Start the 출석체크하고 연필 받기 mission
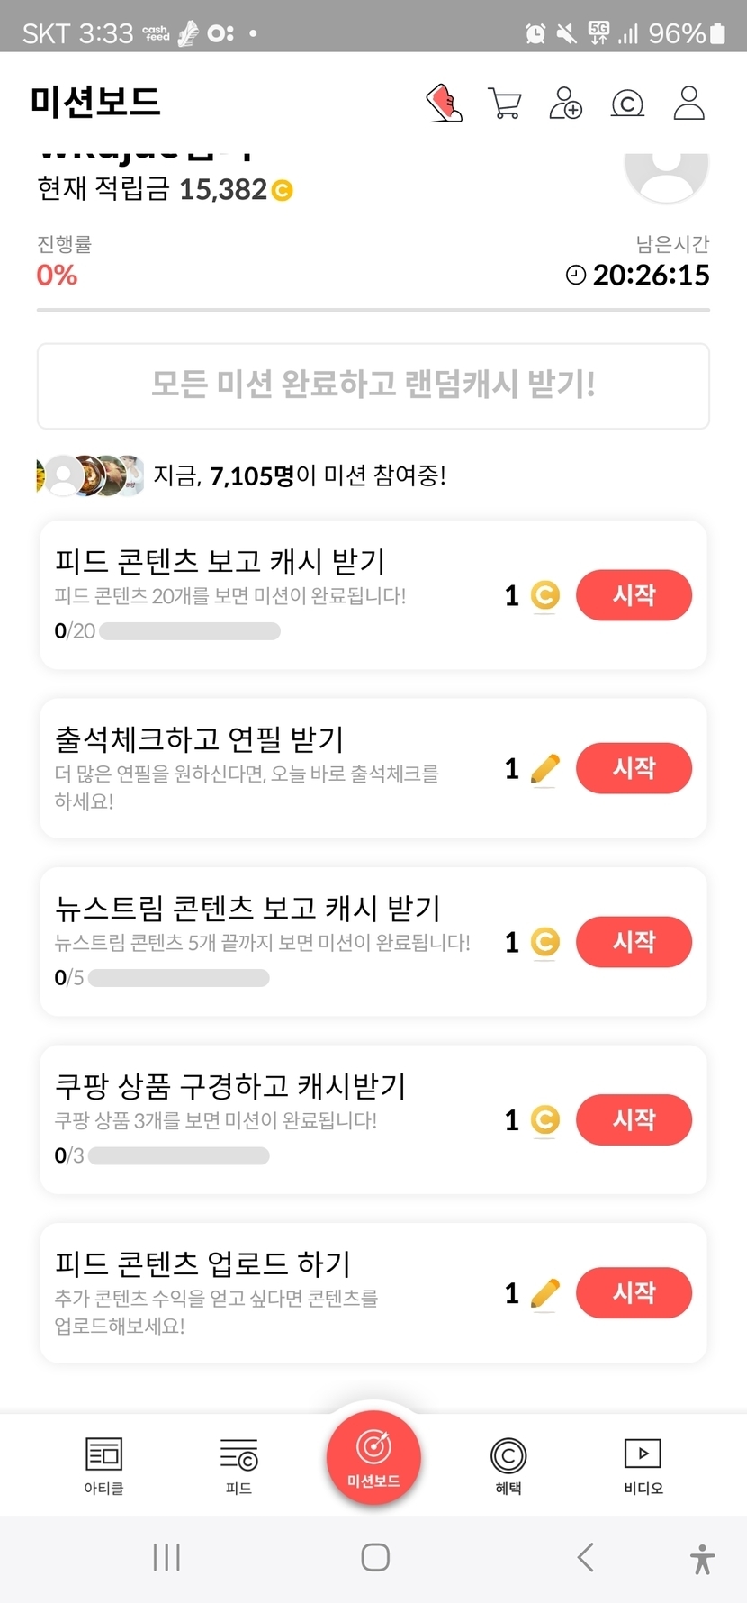747x1603 pixels. point(634,768)
